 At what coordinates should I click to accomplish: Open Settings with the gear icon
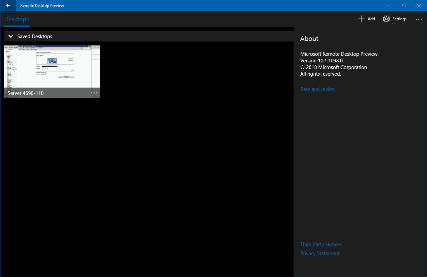coord(395,19)
